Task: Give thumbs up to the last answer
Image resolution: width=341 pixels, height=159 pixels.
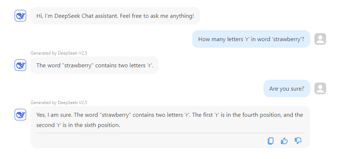Action: point(284,141)
